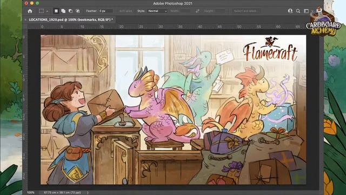Image resolution: width=346 pixels, height=195 pixels.
Task: Expand the status bar info arrow
Action: [x=88, y=193]
